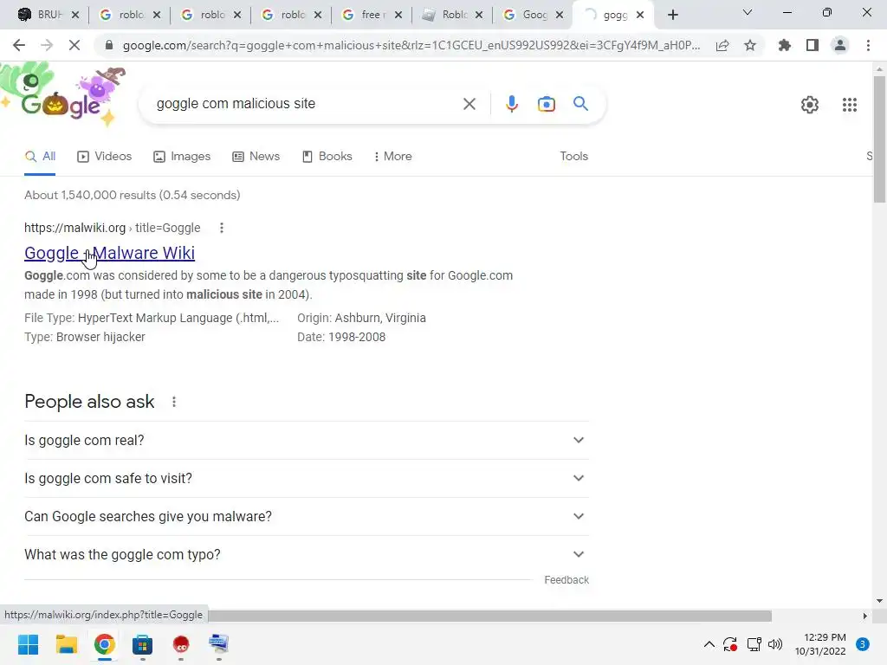
Task: Bookmark this page with the star icon
Action: 750,45
